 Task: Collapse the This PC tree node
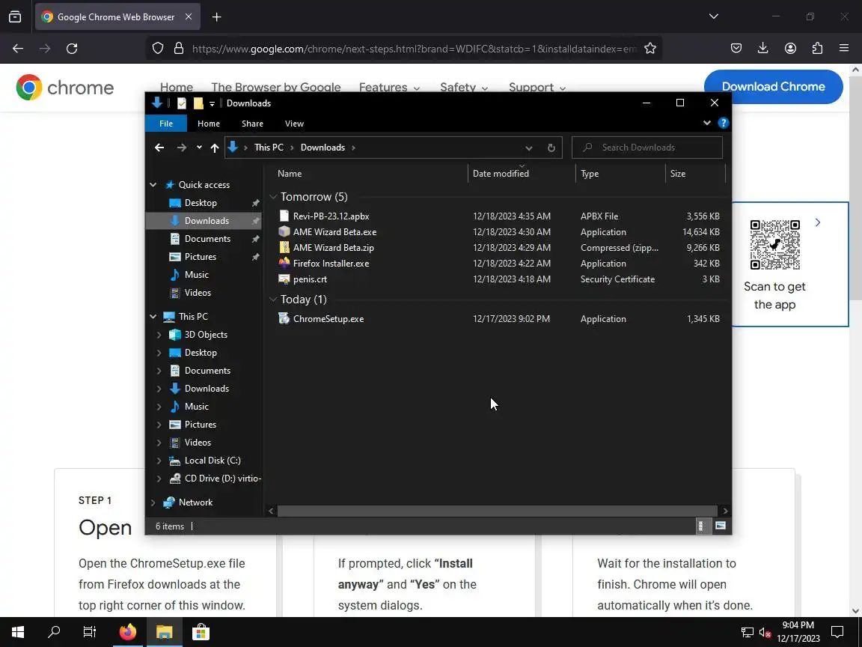153,316
